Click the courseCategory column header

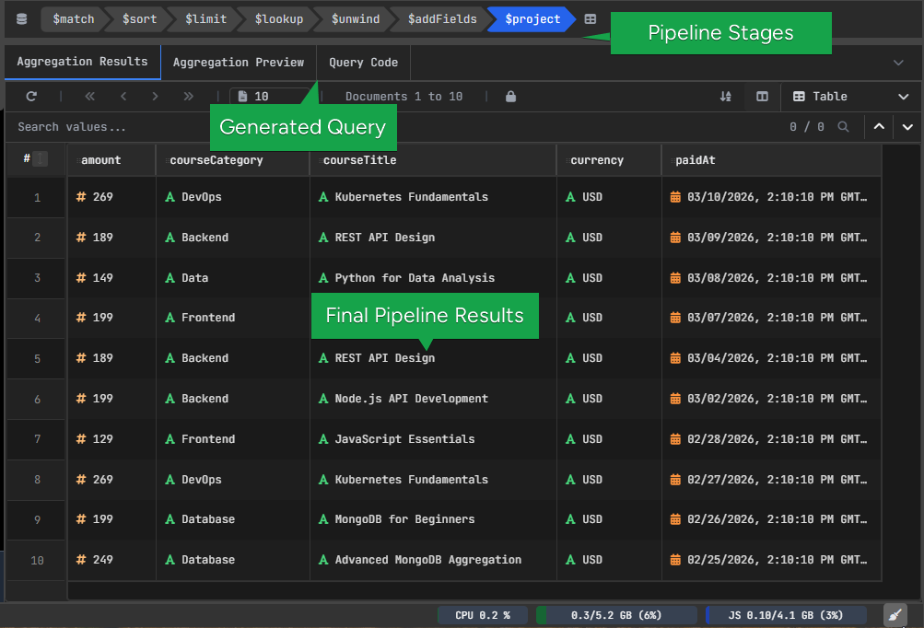point(233,160)
